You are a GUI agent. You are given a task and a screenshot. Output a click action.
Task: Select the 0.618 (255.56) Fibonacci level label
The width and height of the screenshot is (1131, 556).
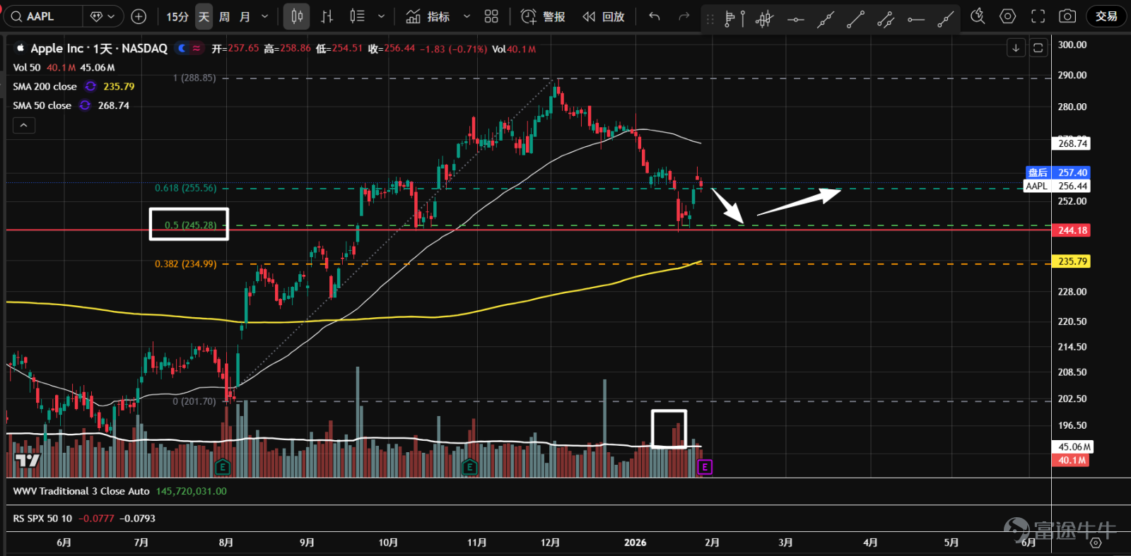(x=186, y=188)
